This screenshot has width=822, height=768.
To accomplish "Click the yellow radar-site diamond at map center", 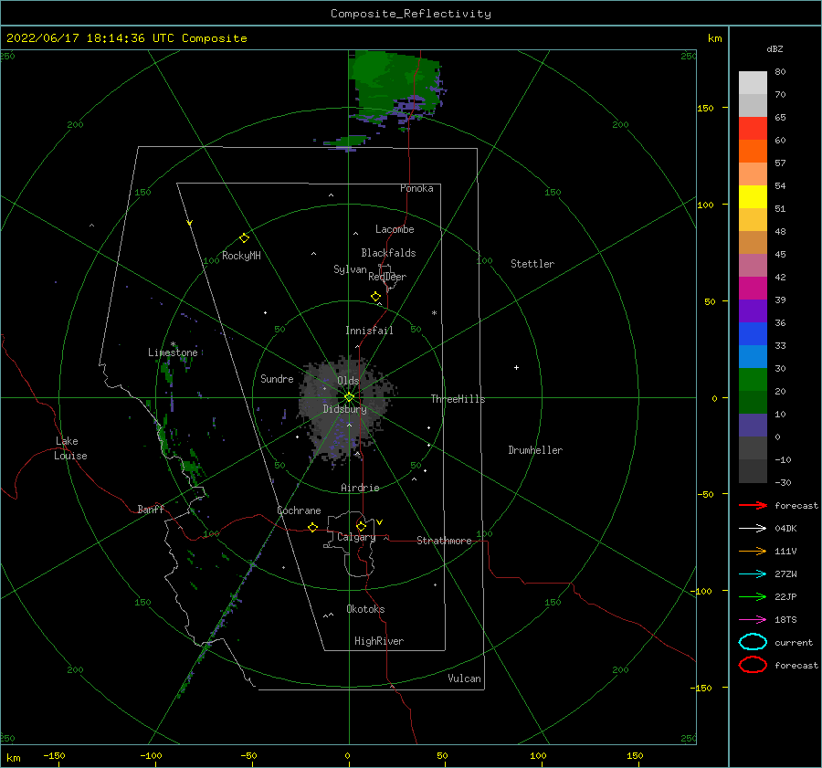I will click(x=349, y=397).
